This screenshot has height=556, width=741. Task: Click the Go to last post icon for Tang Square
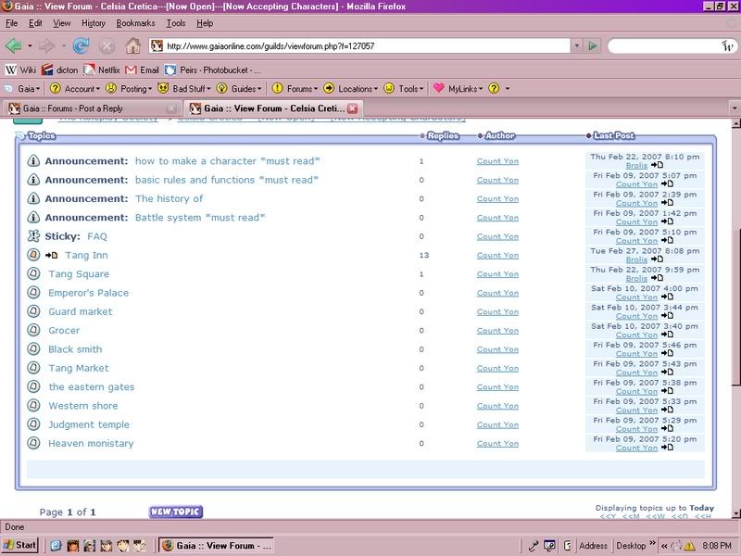[x=657, y=278]
